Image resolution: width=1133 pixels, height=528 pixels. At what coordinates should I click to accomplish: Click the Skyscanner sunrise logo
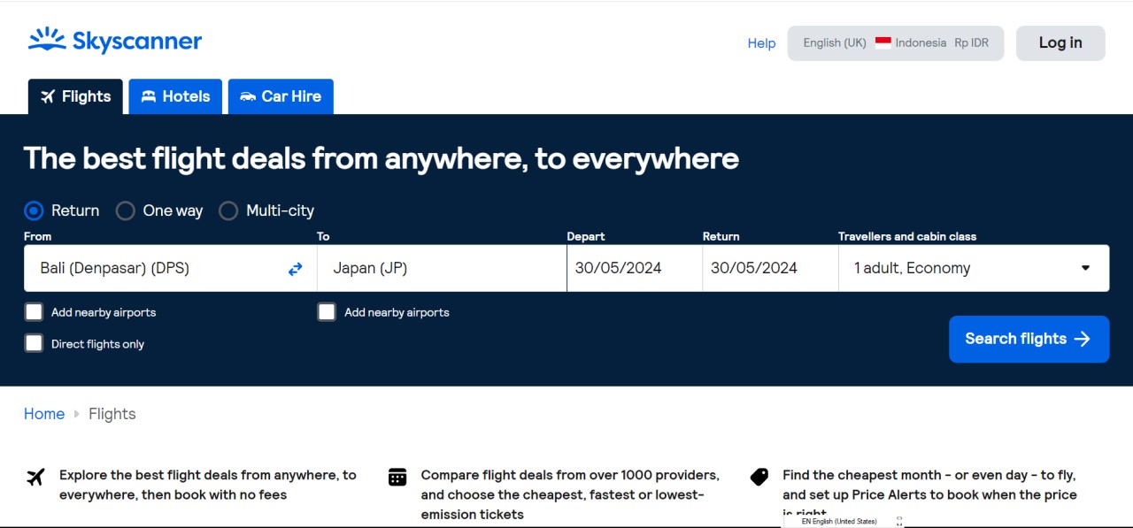[115, 41]
